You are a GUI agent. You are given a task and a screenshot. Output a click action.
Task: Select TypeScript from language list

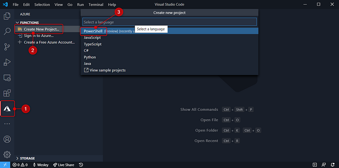point(169,44)
